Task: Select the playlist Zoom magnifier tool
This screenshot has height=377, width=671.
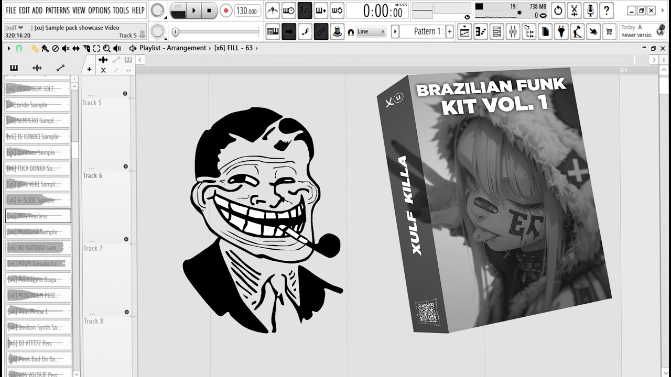Action: pyautogui.click(x=106, y=48)
